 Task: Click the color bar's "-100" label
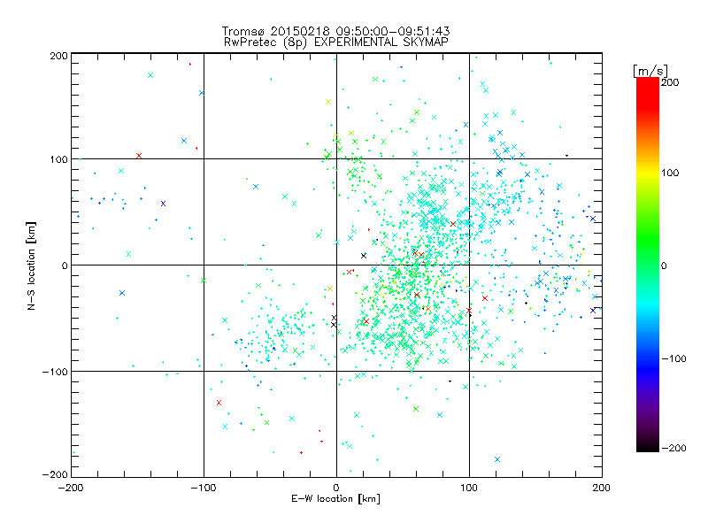673,358
